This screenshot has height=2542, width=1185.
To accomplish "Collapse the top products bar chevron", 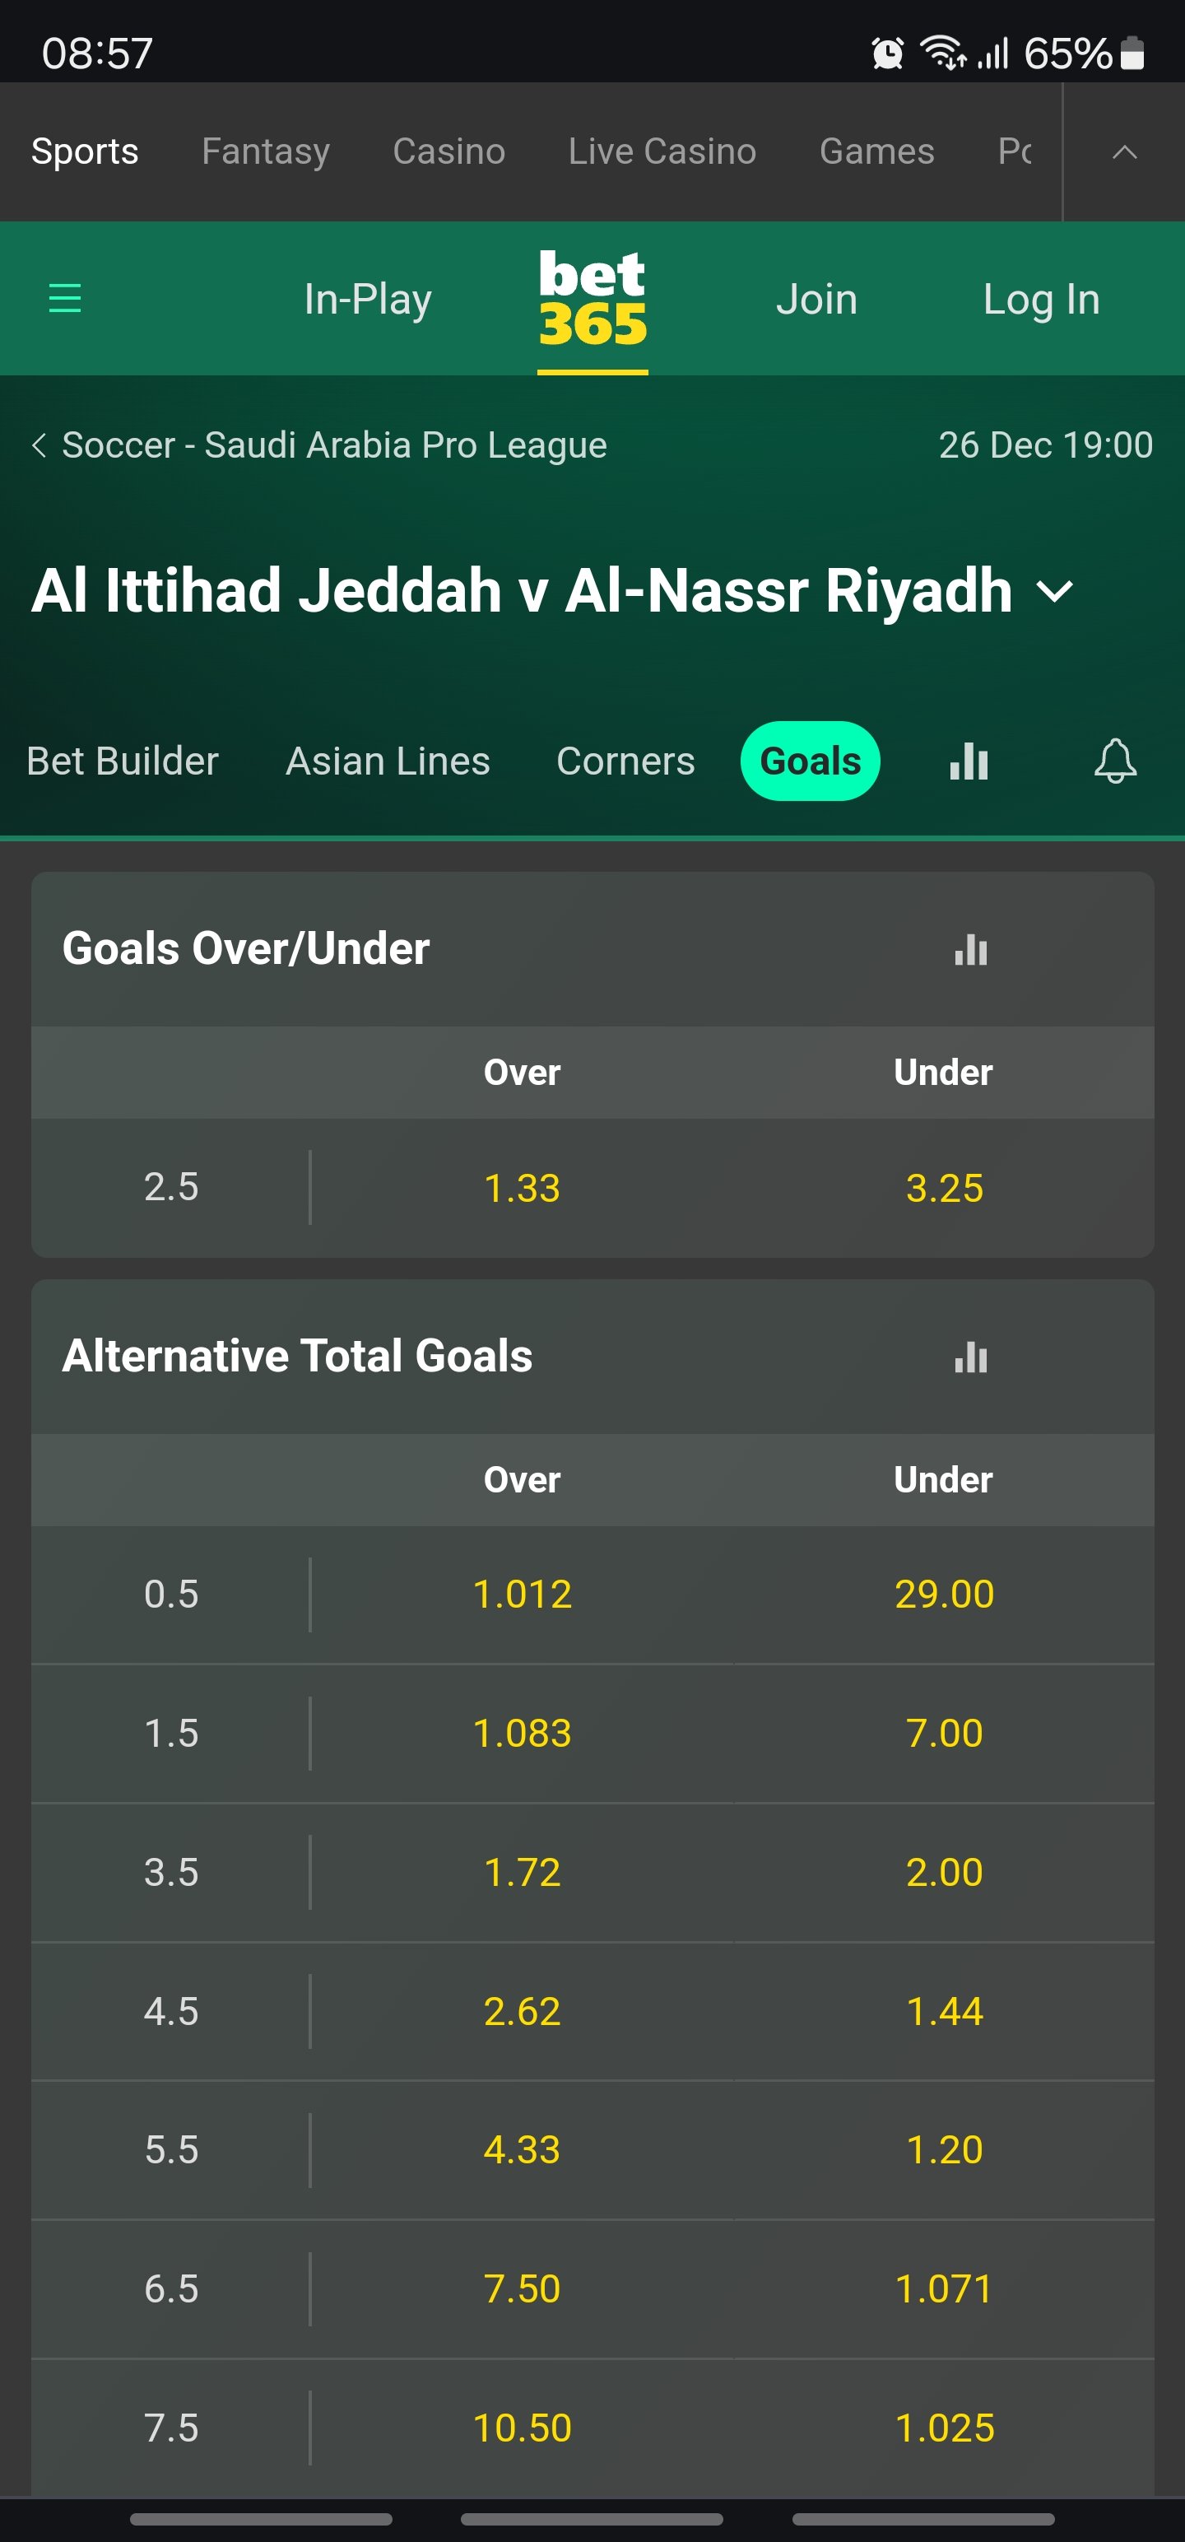I will pos(1124,152).
